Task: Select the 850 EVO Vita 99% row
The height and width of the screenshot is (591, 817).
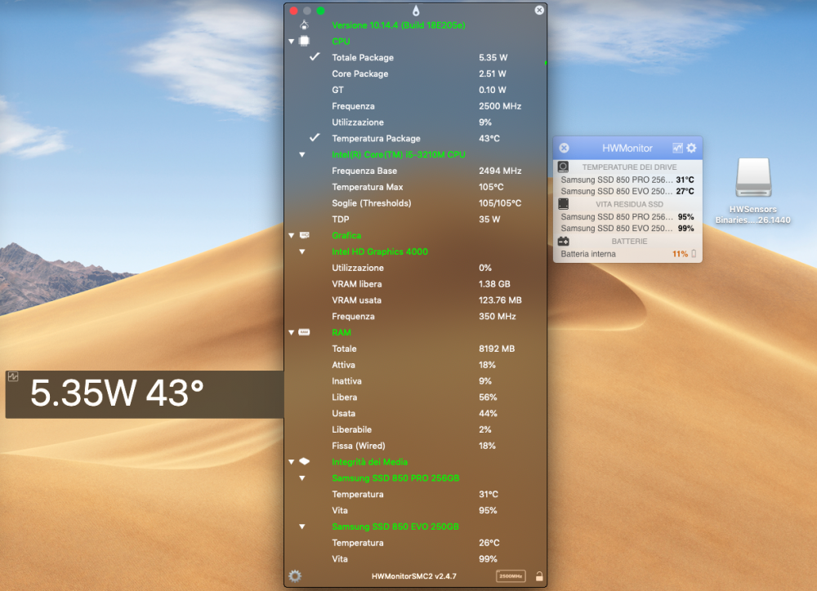Action: 415,558
